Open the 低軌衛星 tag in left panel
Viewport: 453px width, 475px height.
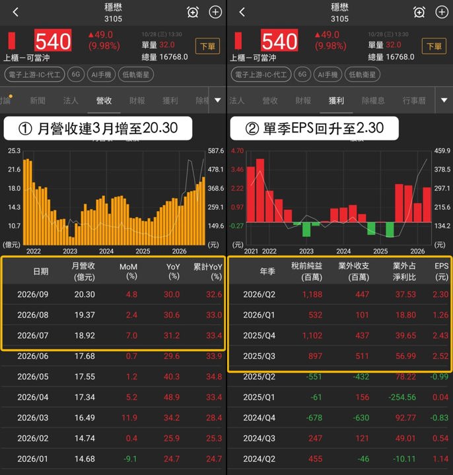(136, 75)
